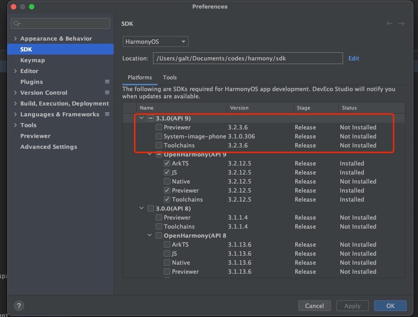Check Native 3.1.13.6 checkbox
Screen dimensions: 418x317
click(x=167, y=262)
